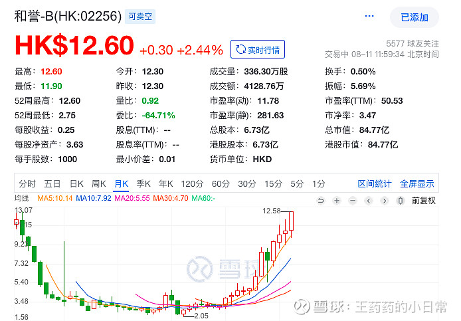Click the 已添加 watchlist button
Viewport: 461px width, 321px height.
pos(415,17)
